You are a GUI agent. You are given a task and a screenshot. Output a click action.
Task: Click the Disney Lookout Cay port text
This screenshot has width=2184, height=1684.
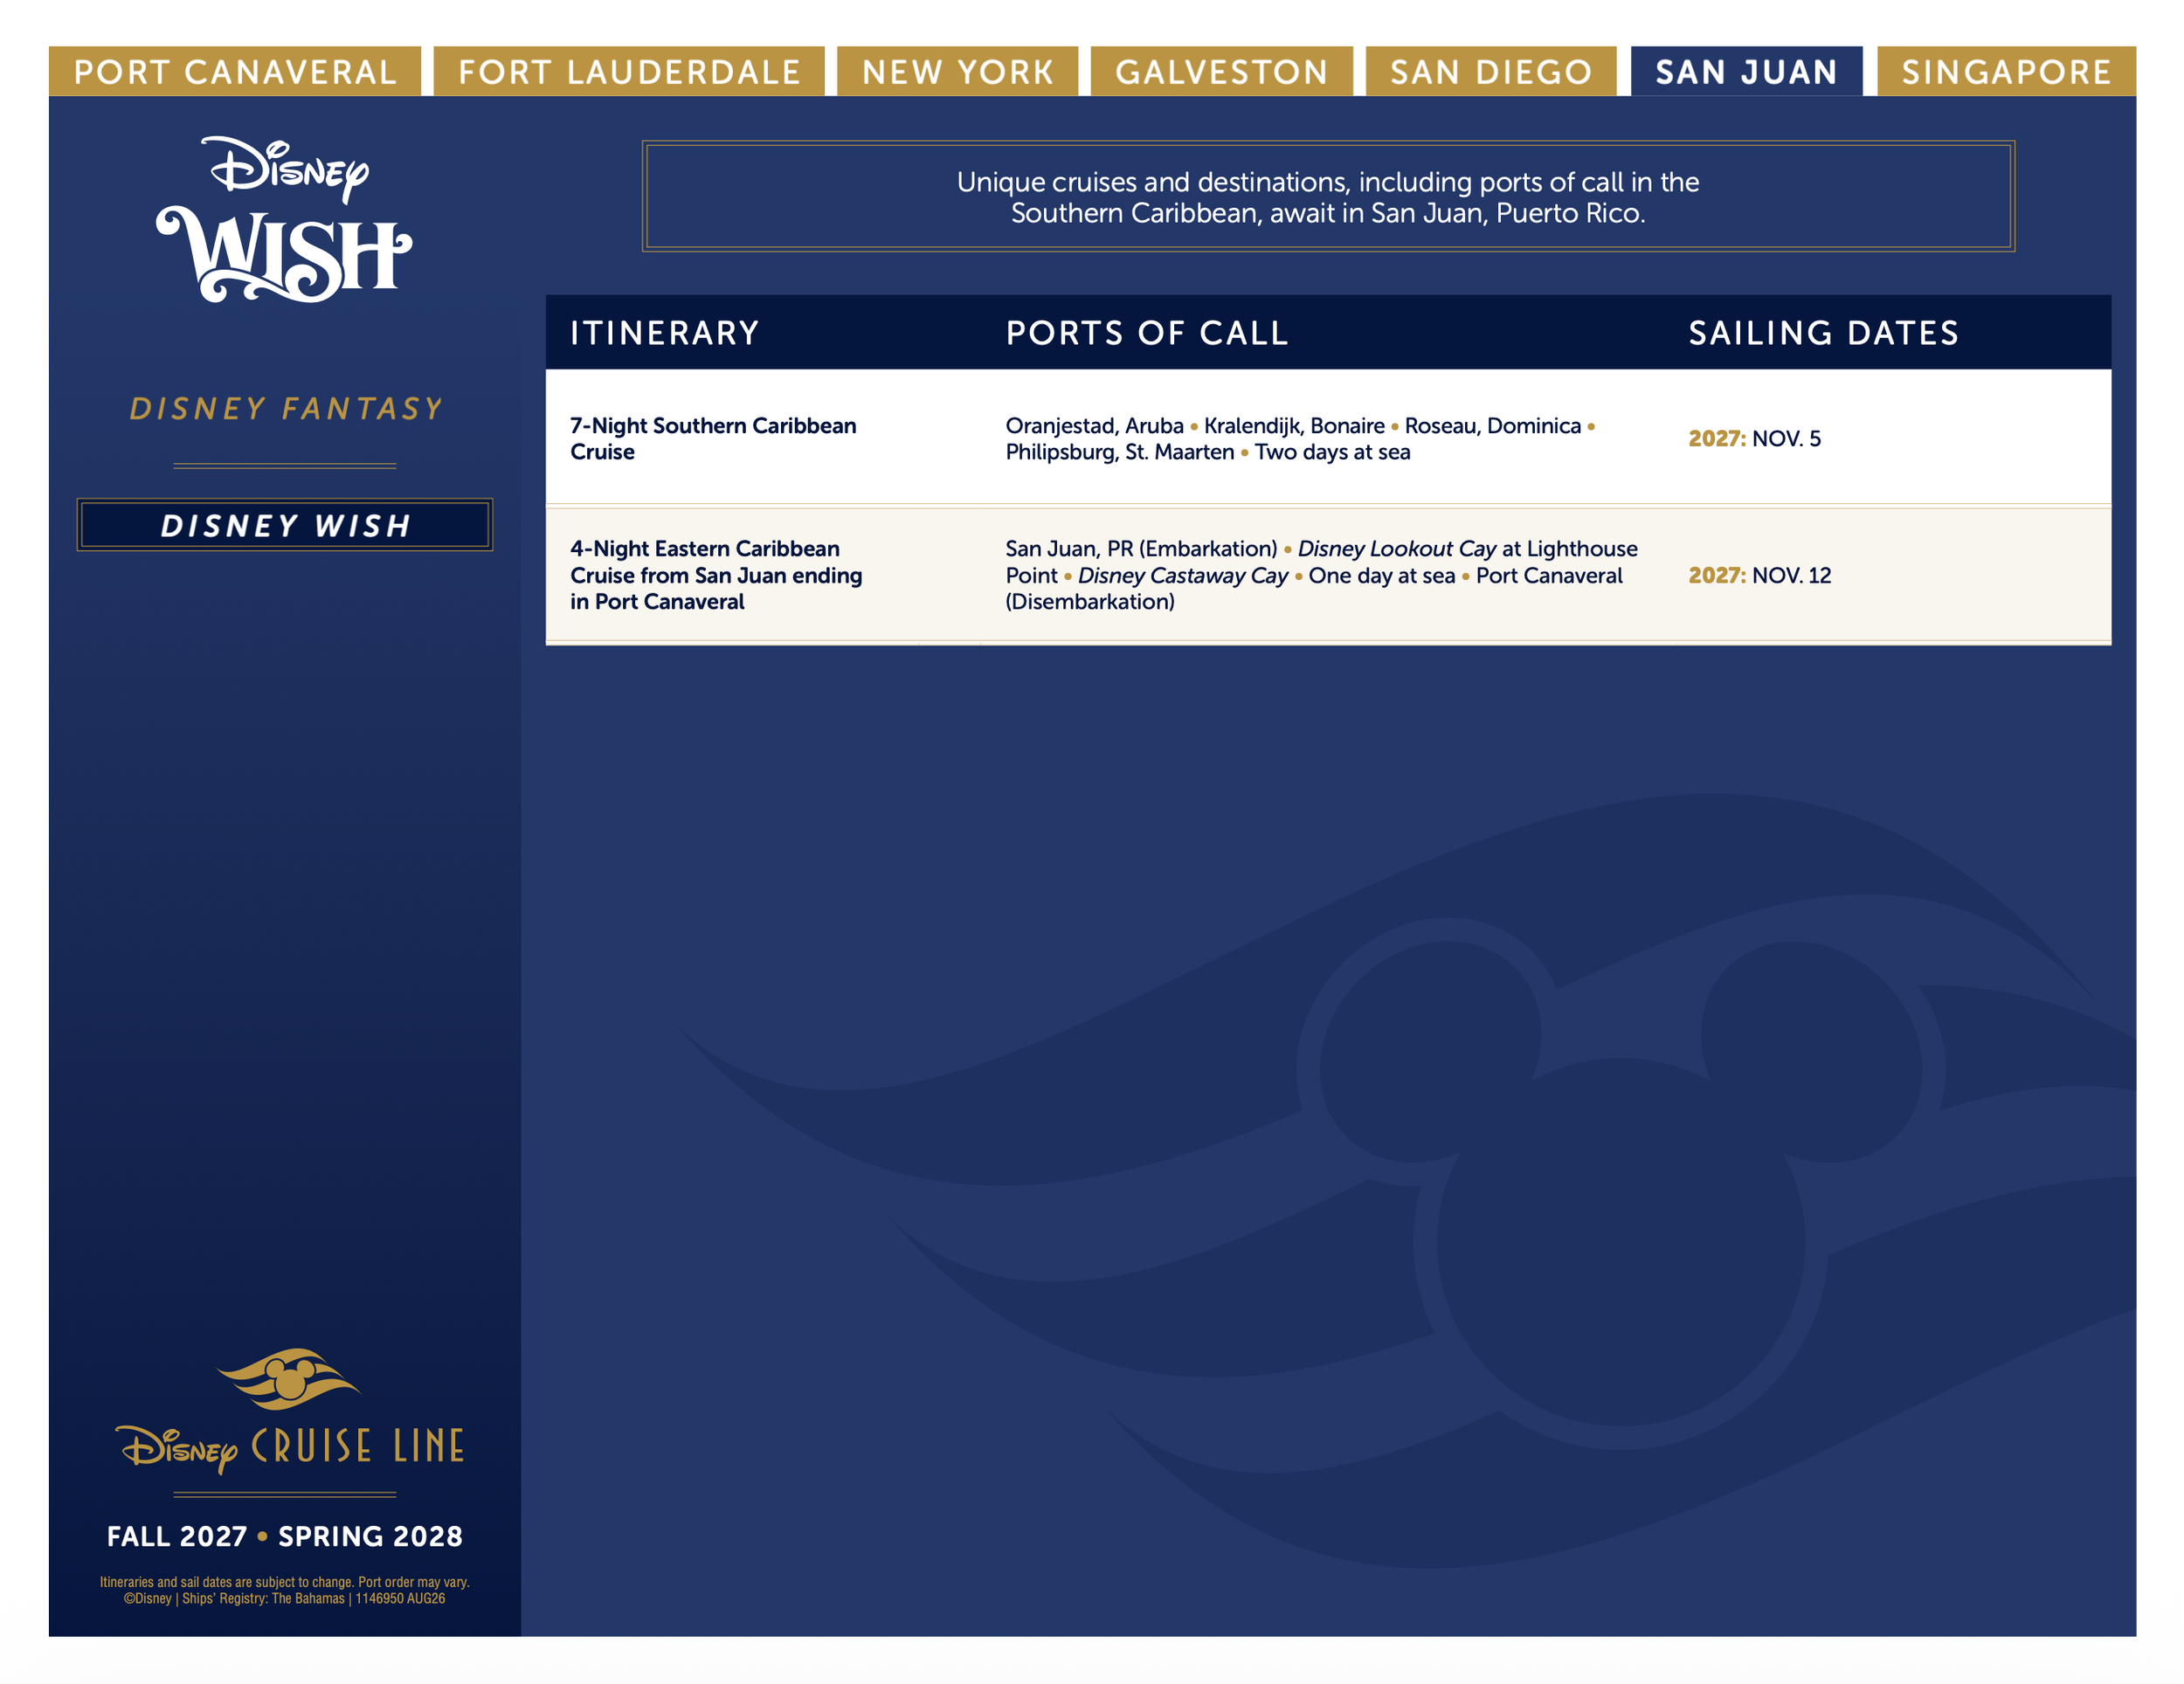[x=1396, y=548]
